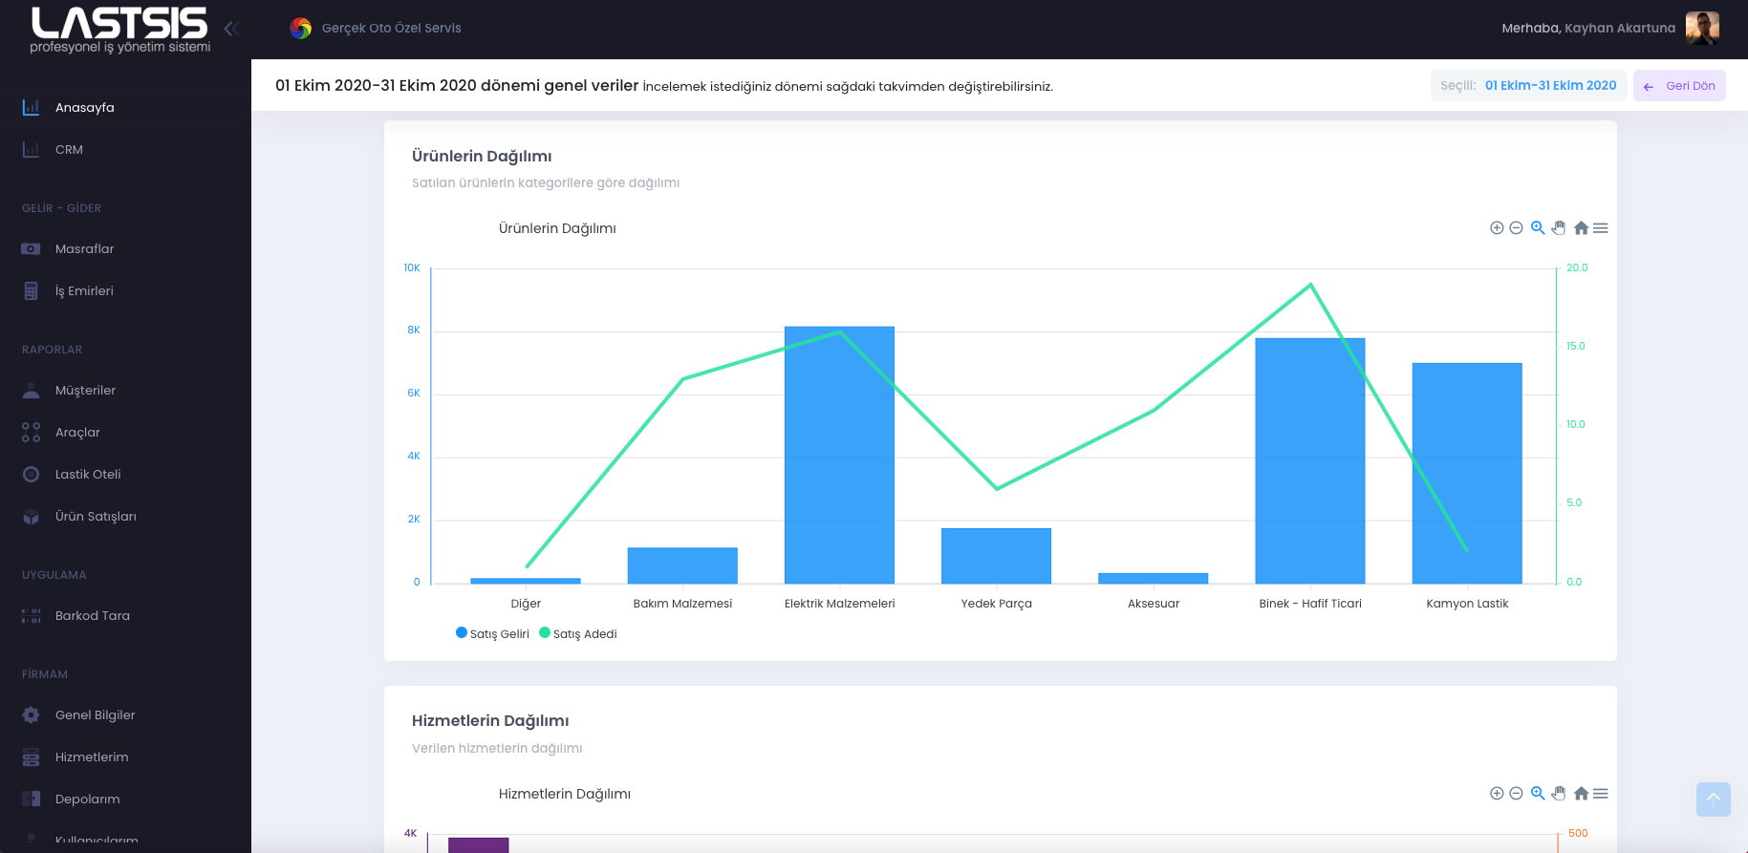Click the Müşteriler person icon

[x=31, y=390]
